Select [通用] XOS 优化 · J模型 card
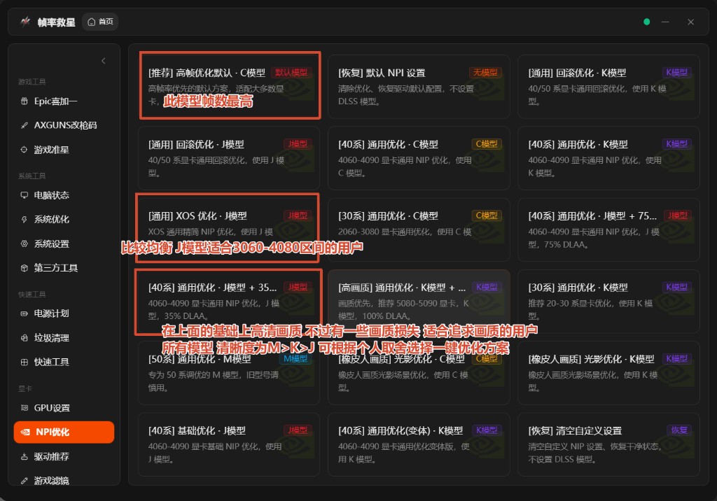Screen dimensions: 717x501 [229, 230]
